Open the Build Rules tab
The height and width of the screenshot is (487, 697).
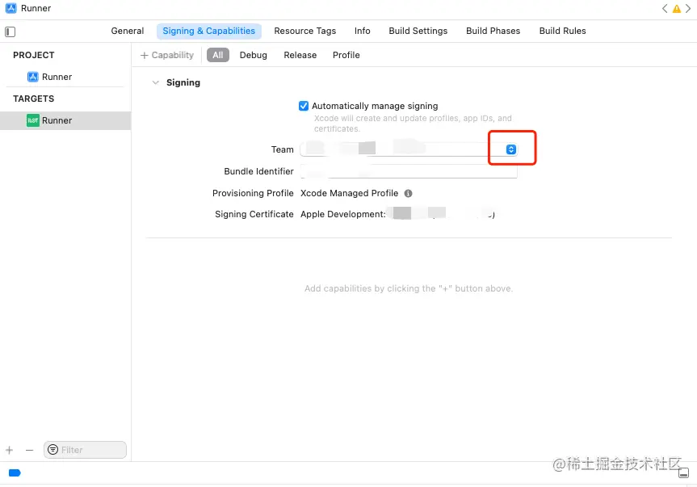(563, 31)
